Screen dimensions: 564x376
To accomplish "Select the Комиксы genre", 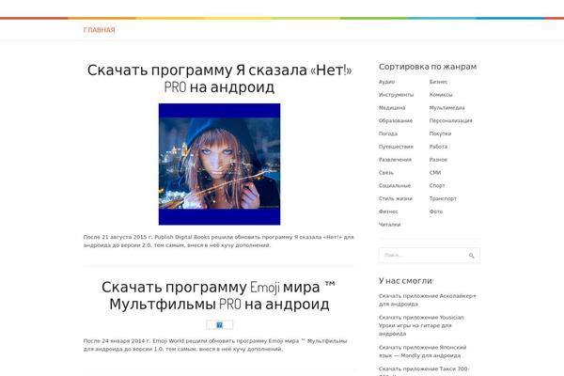I will pos(441,95).
